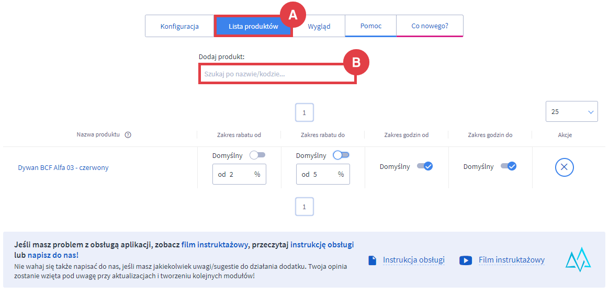Disable Domyślny switch for Zakres godzin do

click(508, 167)
